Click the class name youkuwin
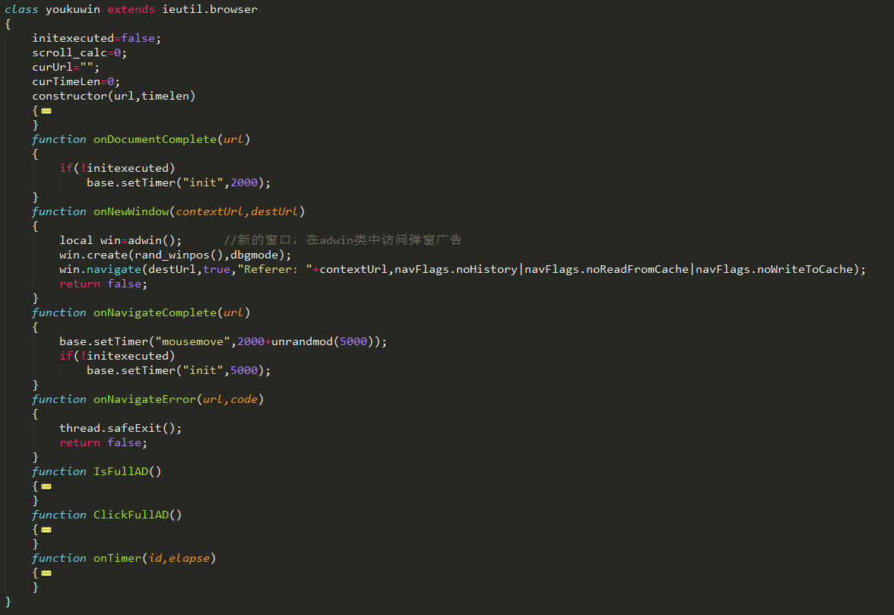894x615 pixels. pyautogui.click(x=73, y=10)
